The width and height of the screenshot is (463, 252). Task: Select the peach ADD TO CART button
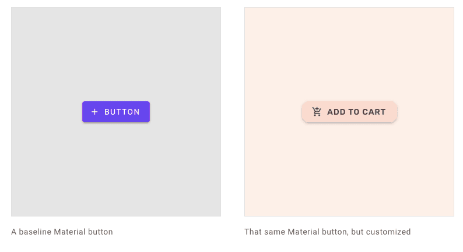[349, 112]
